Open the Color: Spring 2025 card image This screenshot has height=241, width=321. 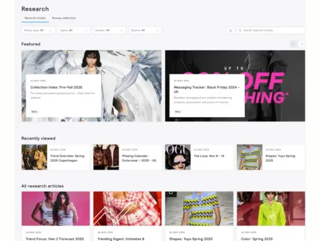pyautogui.click(x=271, y=208)
